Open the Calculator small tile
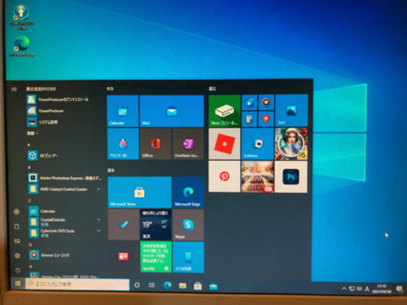The height and width of the screenshot is (305, 407). [x=250, y=119]
